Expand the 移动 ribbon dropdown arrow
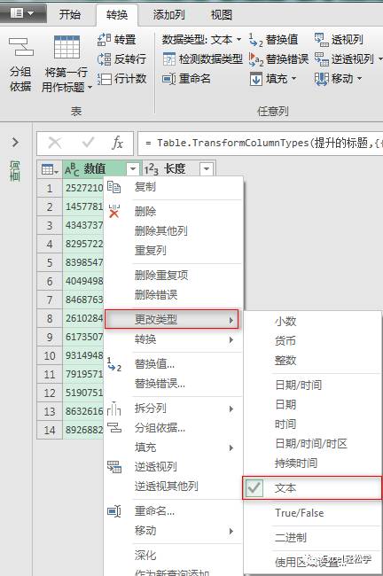Screen dimensions: 383x576 point(359,79)
